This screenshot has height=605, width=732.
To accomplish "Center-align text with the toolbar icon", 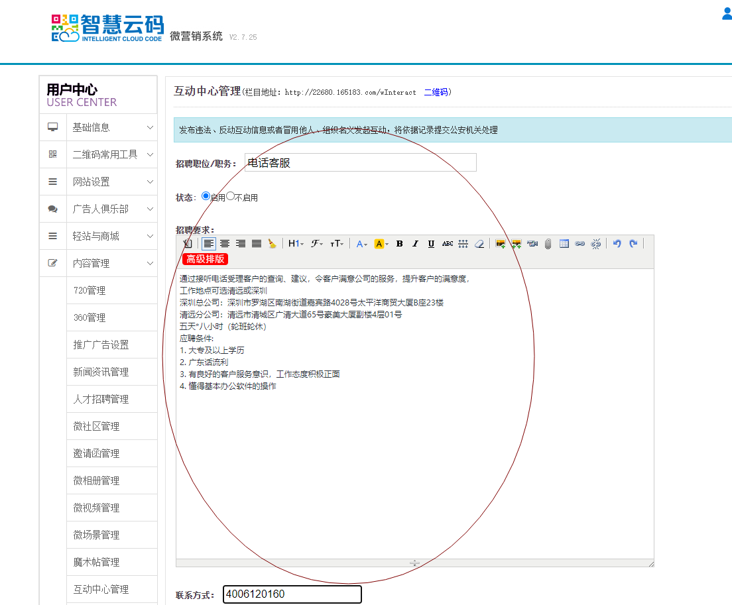I will click(225, 244).
